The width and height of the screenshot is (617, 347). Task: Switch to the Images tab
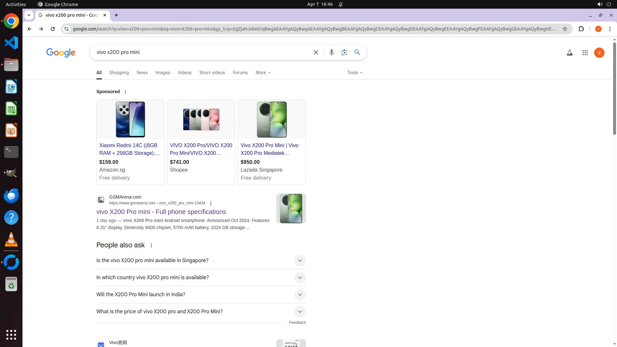coord(163,73)
